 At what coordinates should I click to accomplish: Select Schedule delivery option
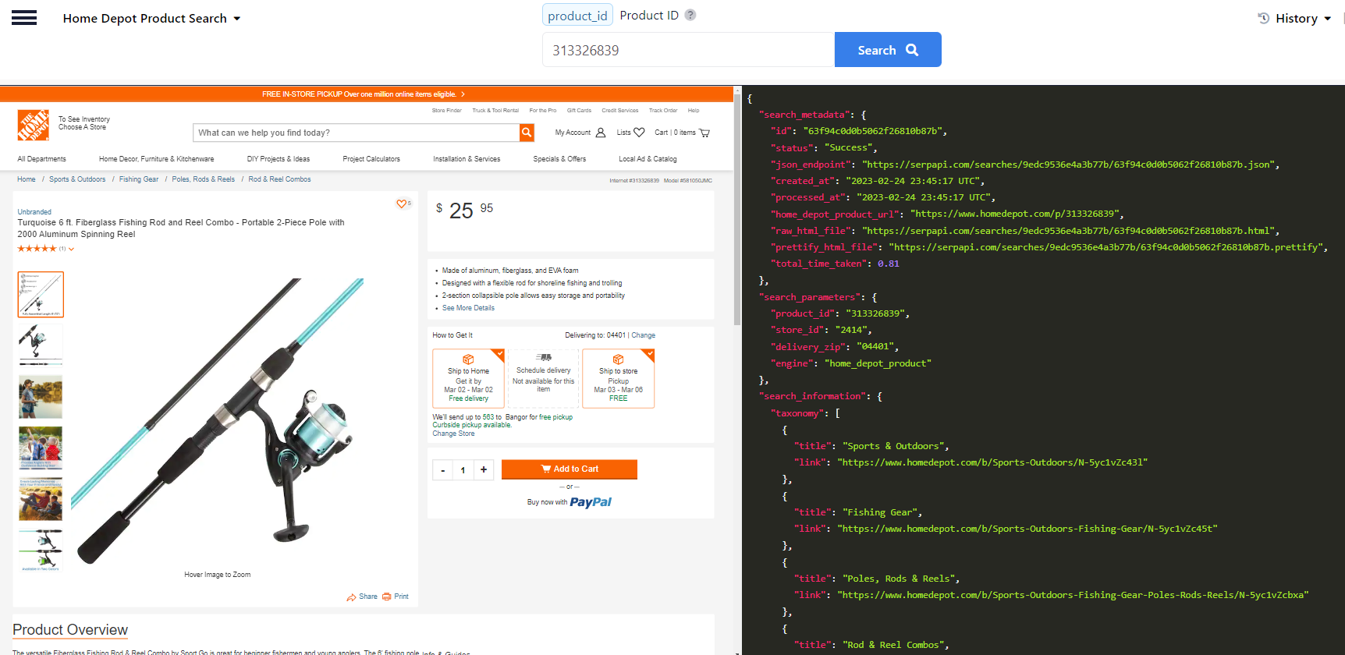click(544, 378)
